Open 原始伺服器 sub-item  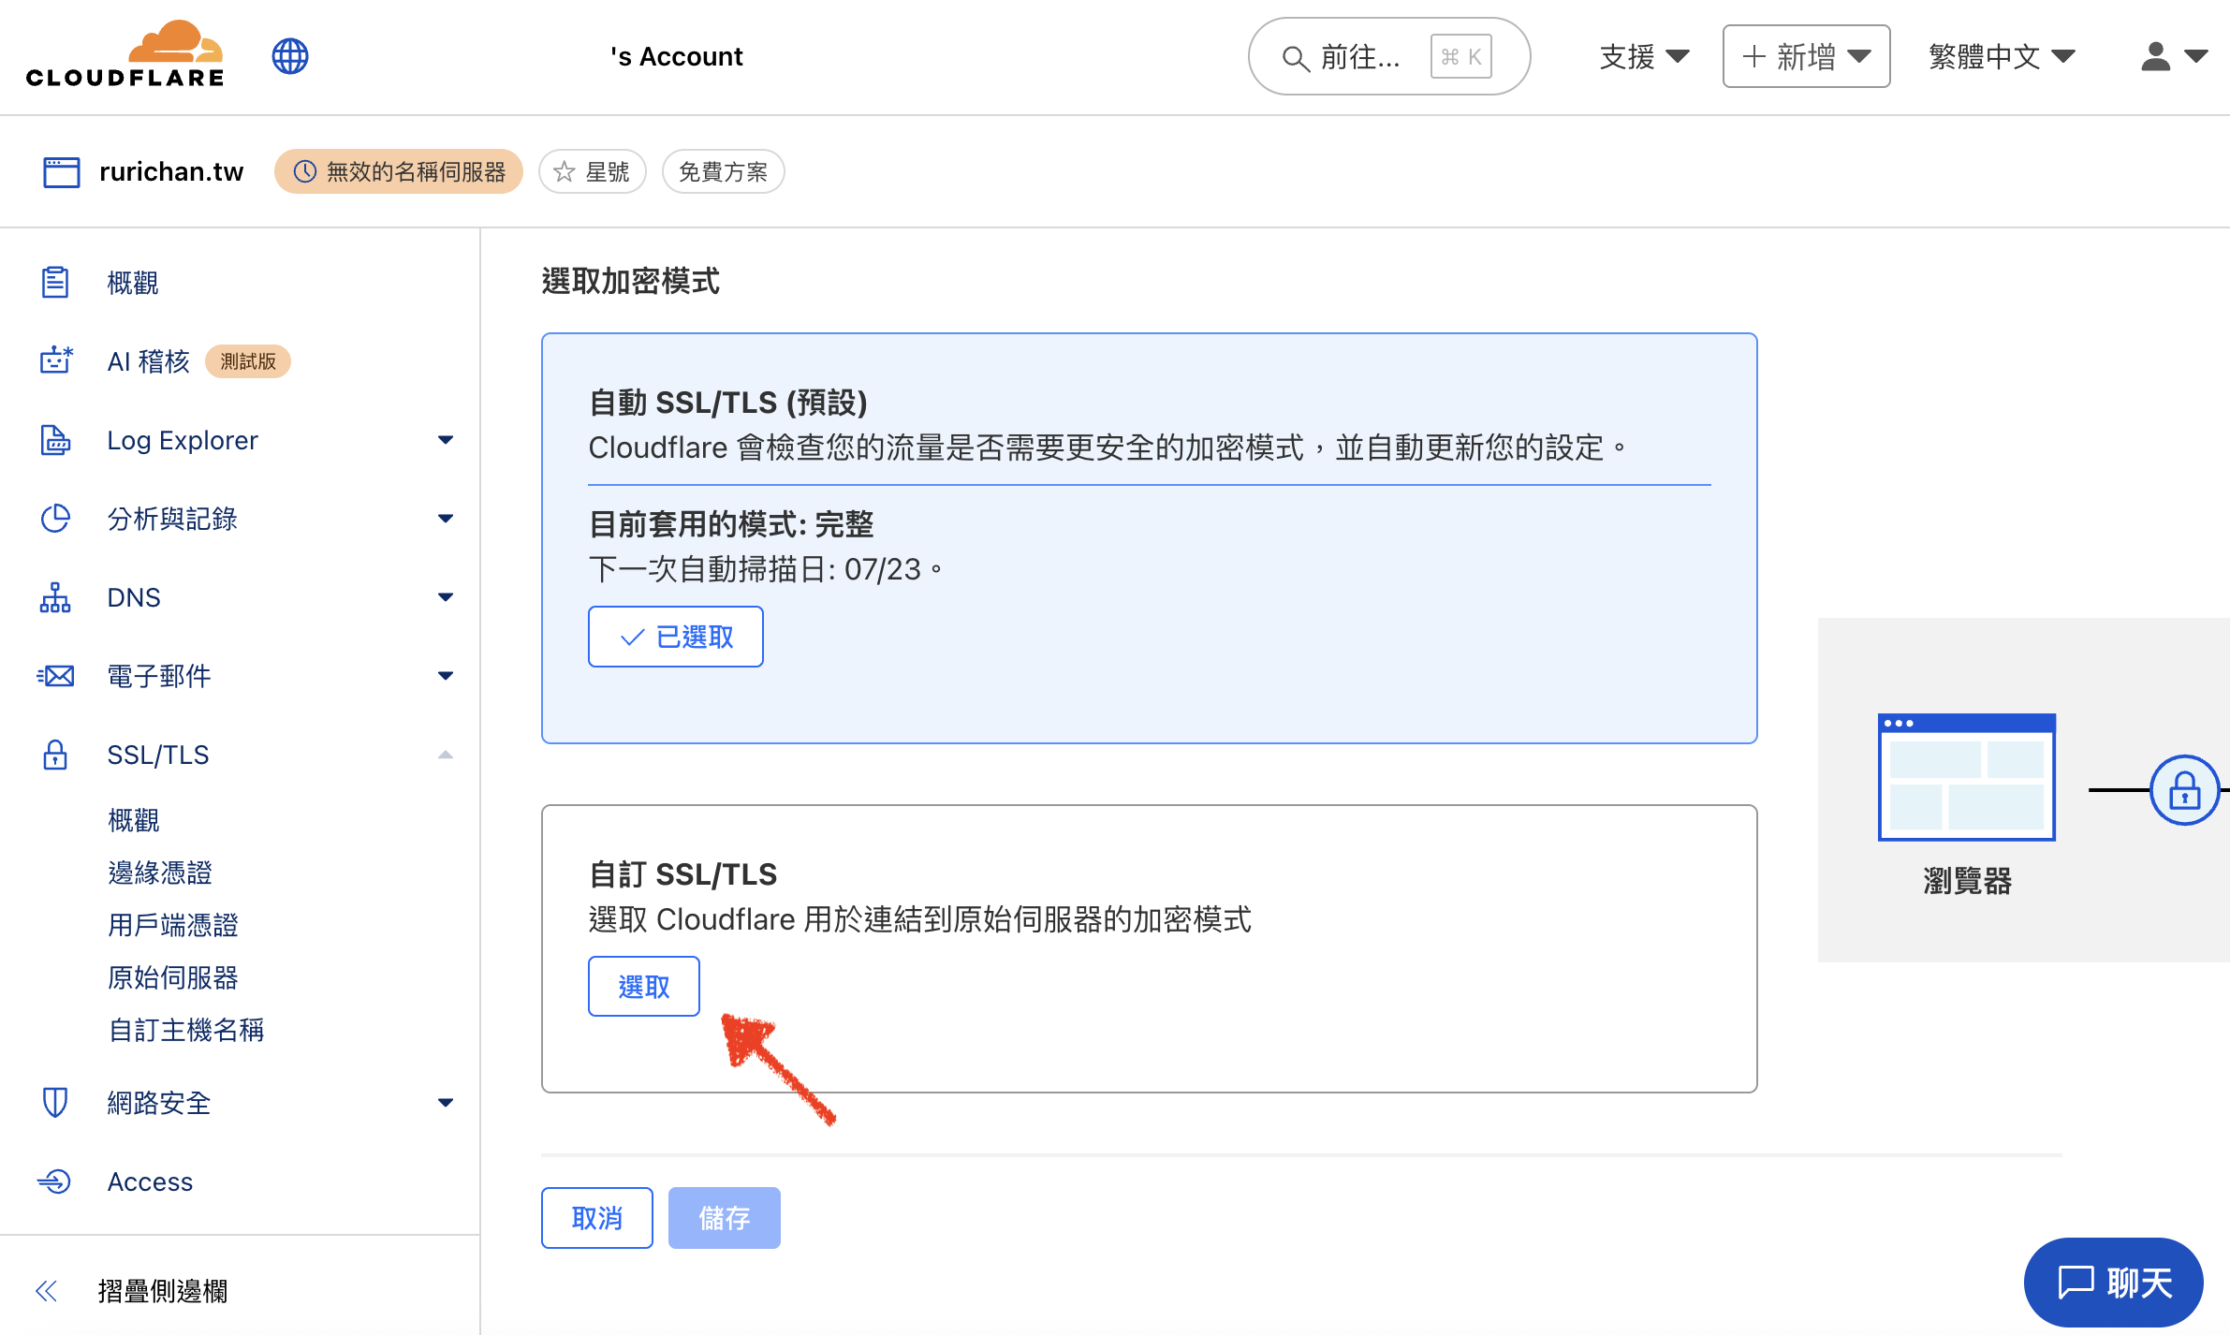[173, 977]
